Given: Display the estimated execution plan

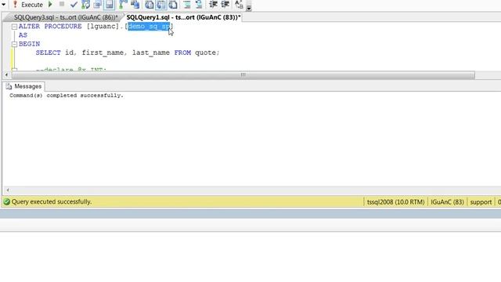Looking at the screenshot, I should point(85,5).
